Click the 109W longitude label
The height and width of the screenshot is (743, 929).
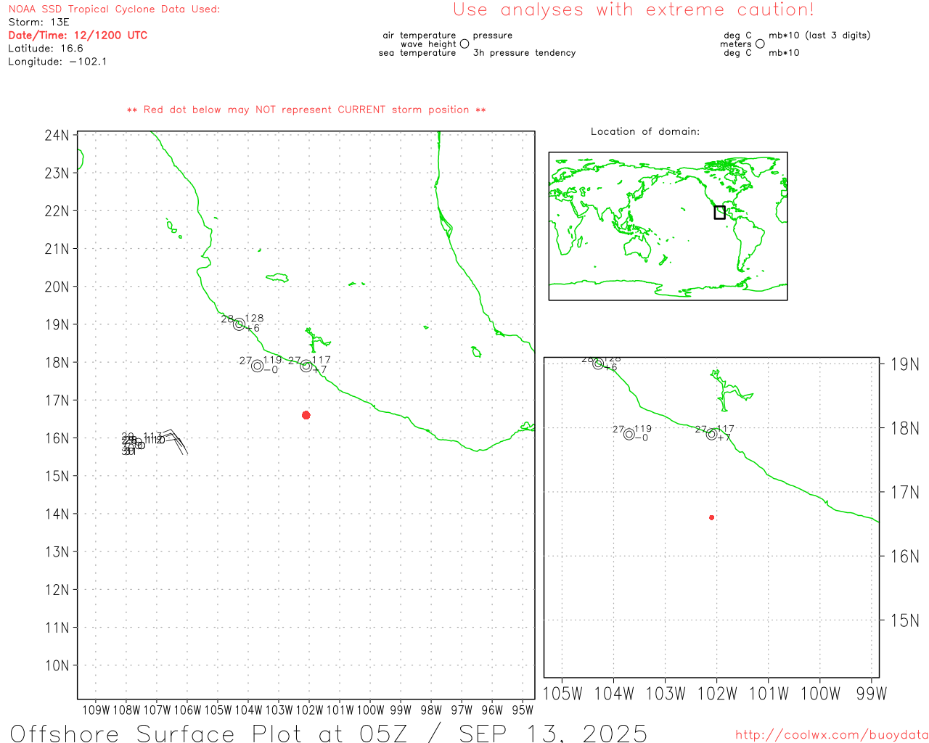pyautogui.click(x=96, y=710)
